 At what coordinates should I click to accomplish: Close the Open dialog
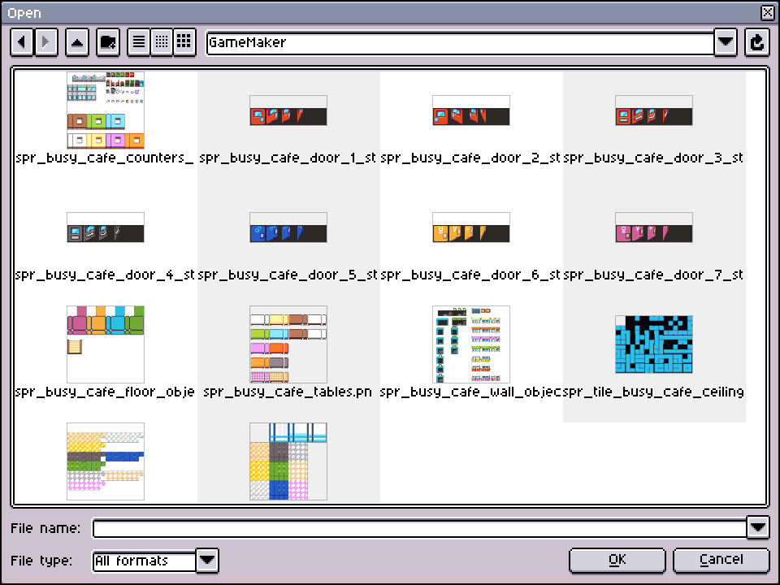pos(768,12)
